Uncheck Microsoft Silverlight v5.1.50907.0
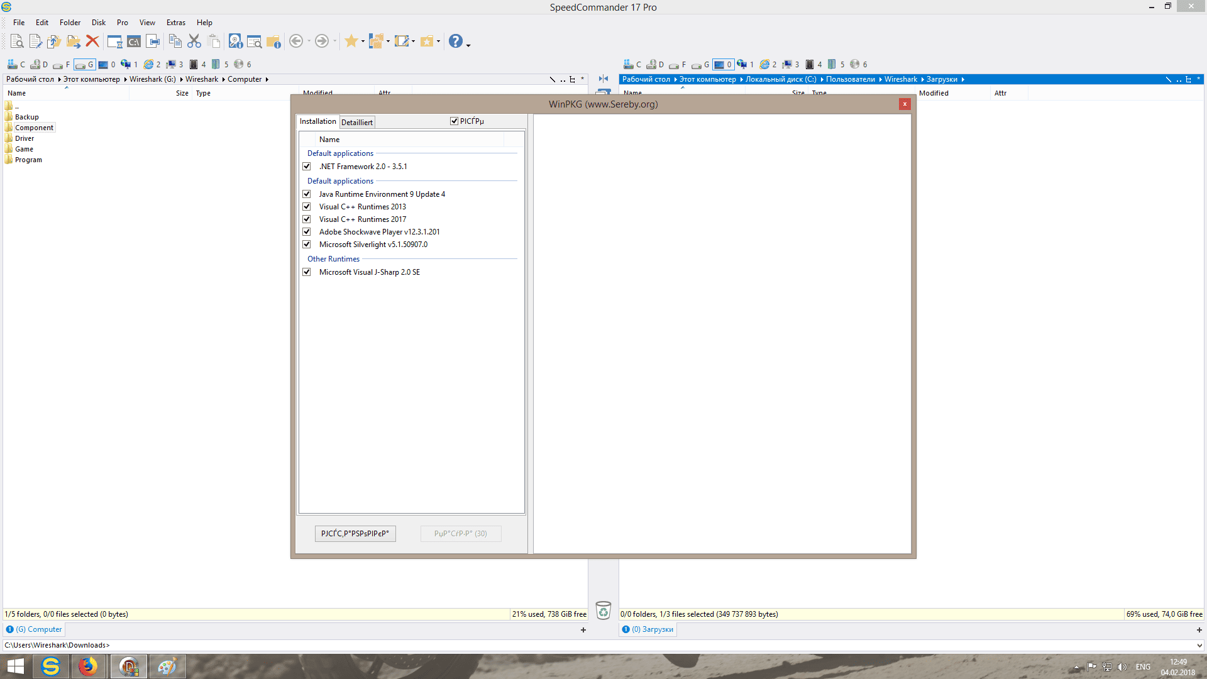The width and height of the screenshot is (1207, 679). pos(307,245)
